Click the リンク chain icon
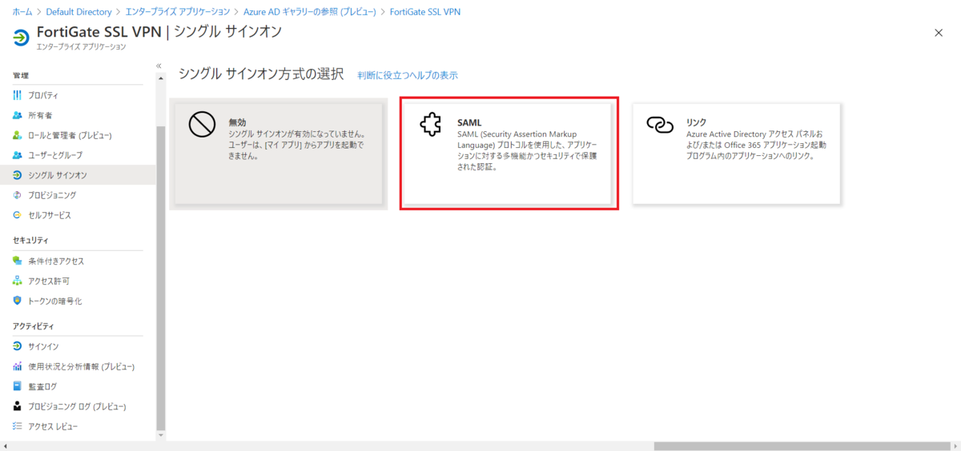961x451 pixels. coord(661,125)
